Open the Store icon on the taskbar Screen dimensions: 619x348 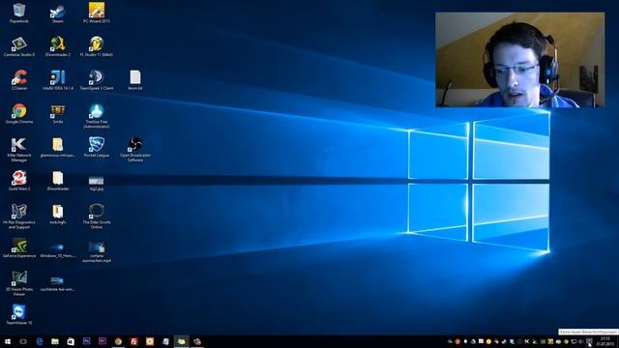(71, 341)
